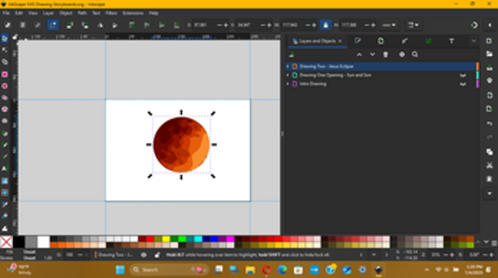Open the Extensions menu
The width and height of the screenshot is (498, 278).
133,13
